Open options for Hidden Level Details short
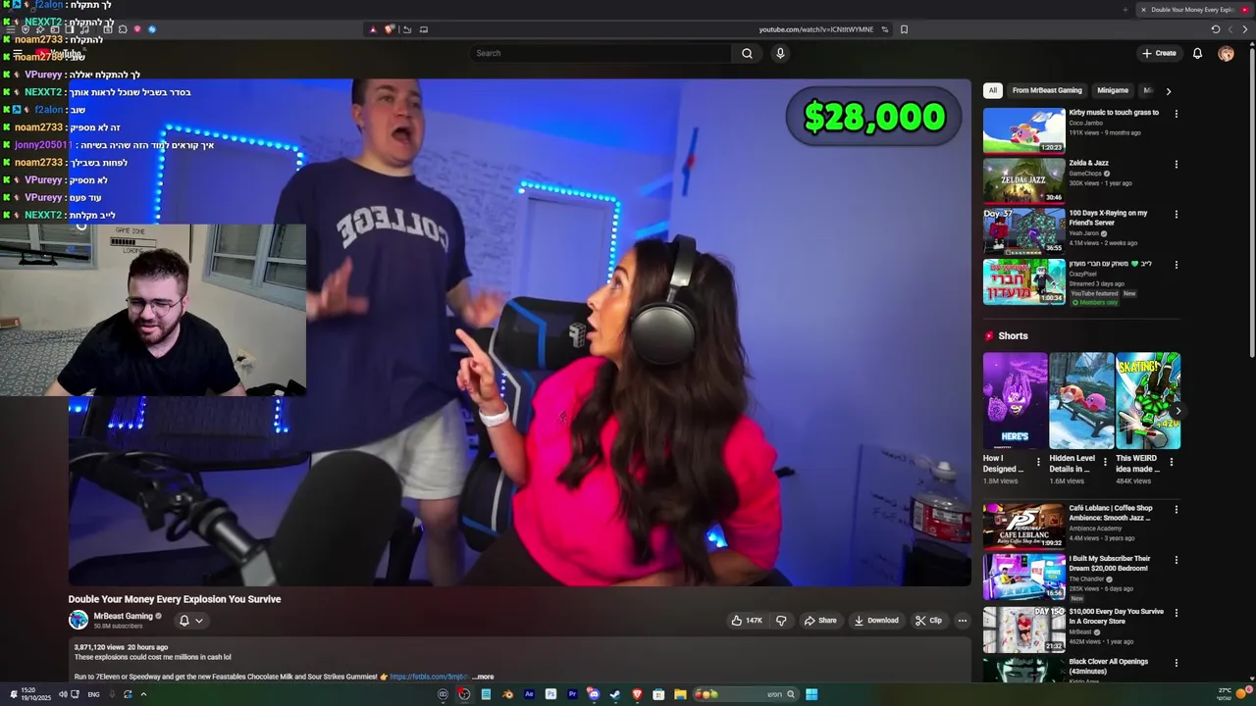The width and height of the screenshot is (1256, 706). click(x=1105, y=462)
